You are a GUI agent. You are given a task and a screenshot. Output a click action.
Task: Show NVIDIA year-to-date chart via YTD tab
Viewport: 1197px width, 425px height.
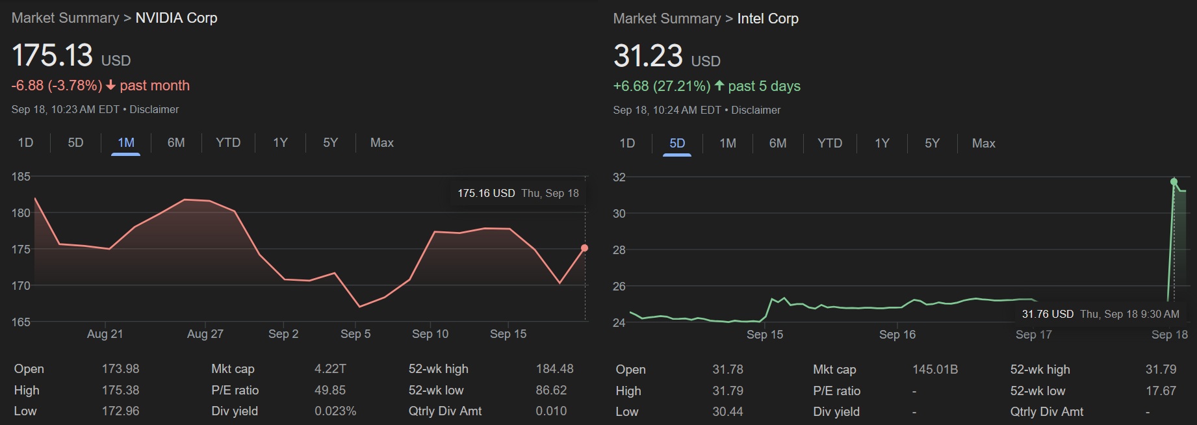(228, 143)
